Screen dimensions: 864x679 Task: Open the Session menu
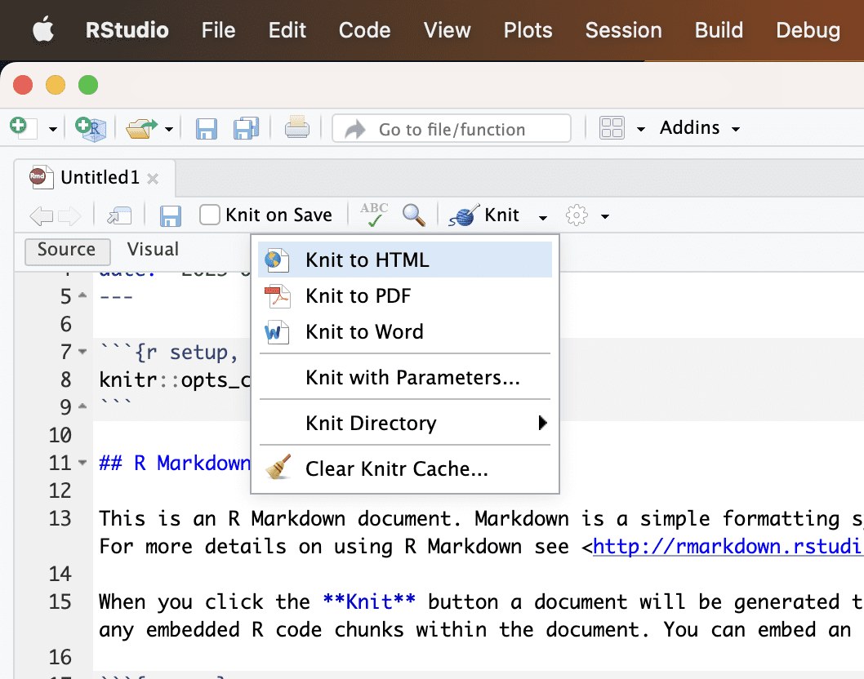coord(624,30)
